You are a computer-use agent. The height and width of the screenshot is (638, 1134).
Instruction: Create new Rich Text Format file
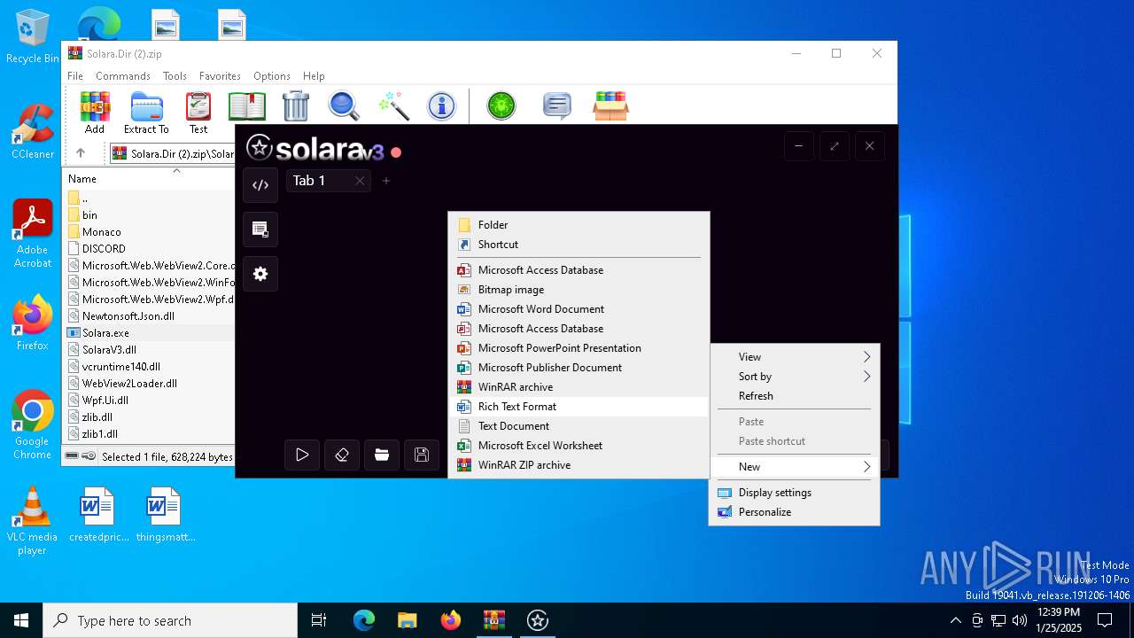click(579, 407)
